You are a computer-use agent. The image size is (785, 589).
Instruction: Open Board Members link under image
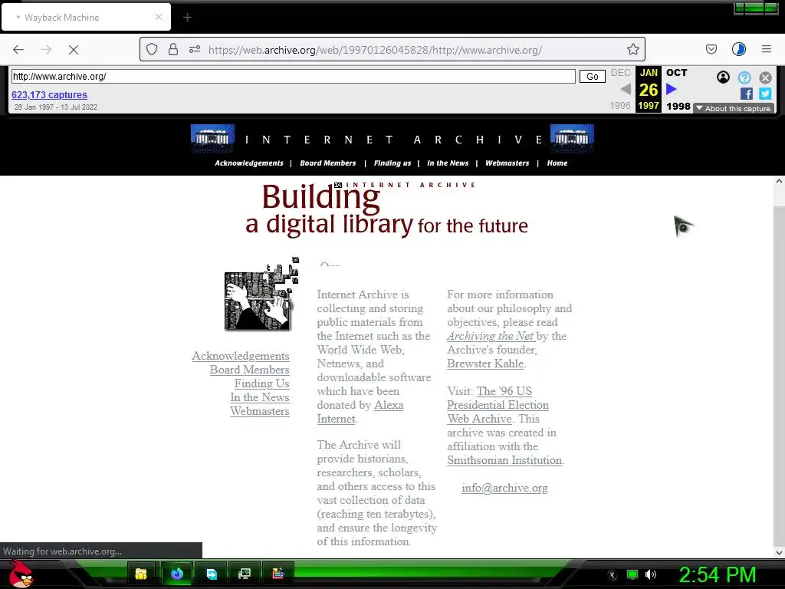(x=249, y=370)
